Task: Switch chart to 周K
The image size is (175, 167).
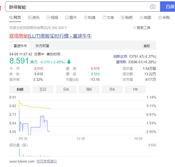Action: [x=89, y=89]
